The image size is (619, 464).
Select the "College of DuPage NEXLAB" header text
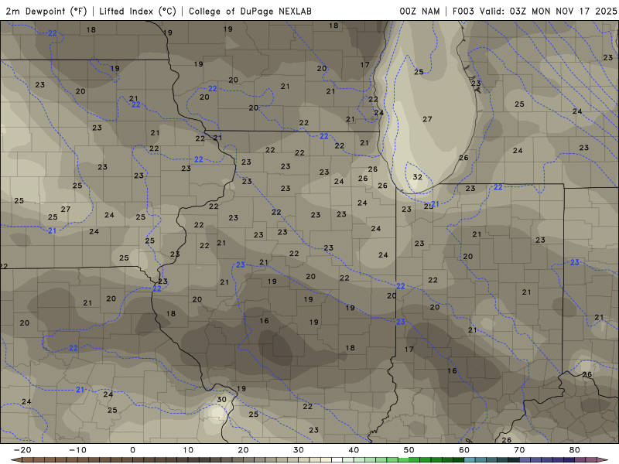250,11
